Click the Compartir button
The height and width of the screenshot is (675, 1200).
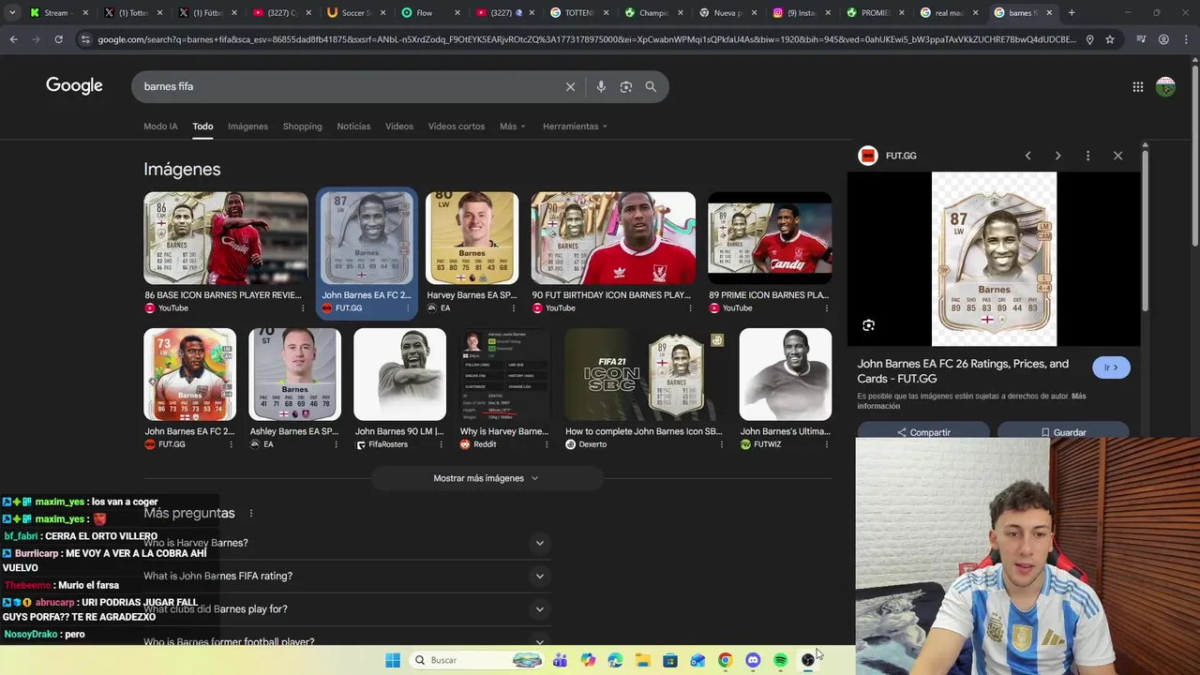[x=923, y=432]
